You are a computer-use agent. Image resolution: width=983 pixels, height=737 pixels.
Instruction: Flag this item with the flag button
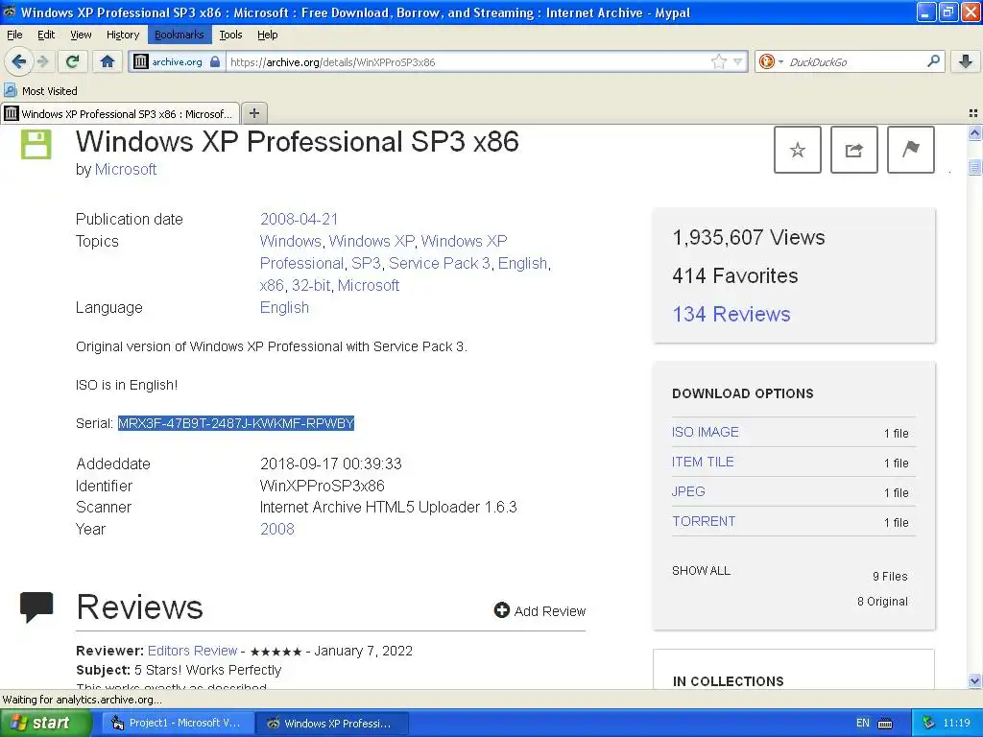911,150
